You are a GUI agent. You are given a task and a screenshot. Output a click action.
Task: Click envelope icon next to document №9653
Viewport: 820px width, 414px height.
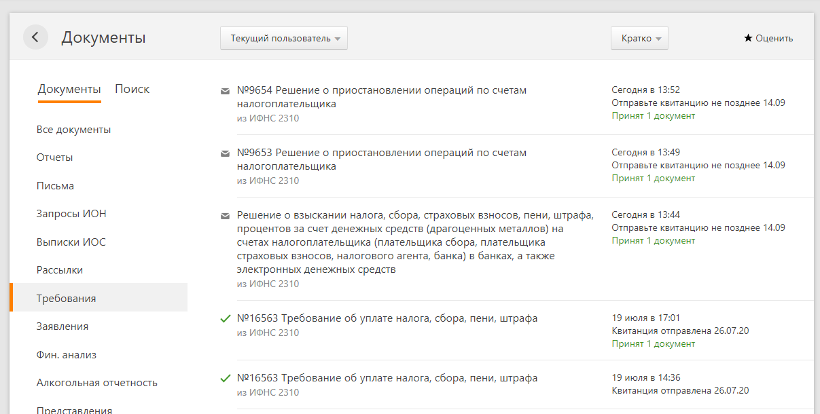click(225, 153)
